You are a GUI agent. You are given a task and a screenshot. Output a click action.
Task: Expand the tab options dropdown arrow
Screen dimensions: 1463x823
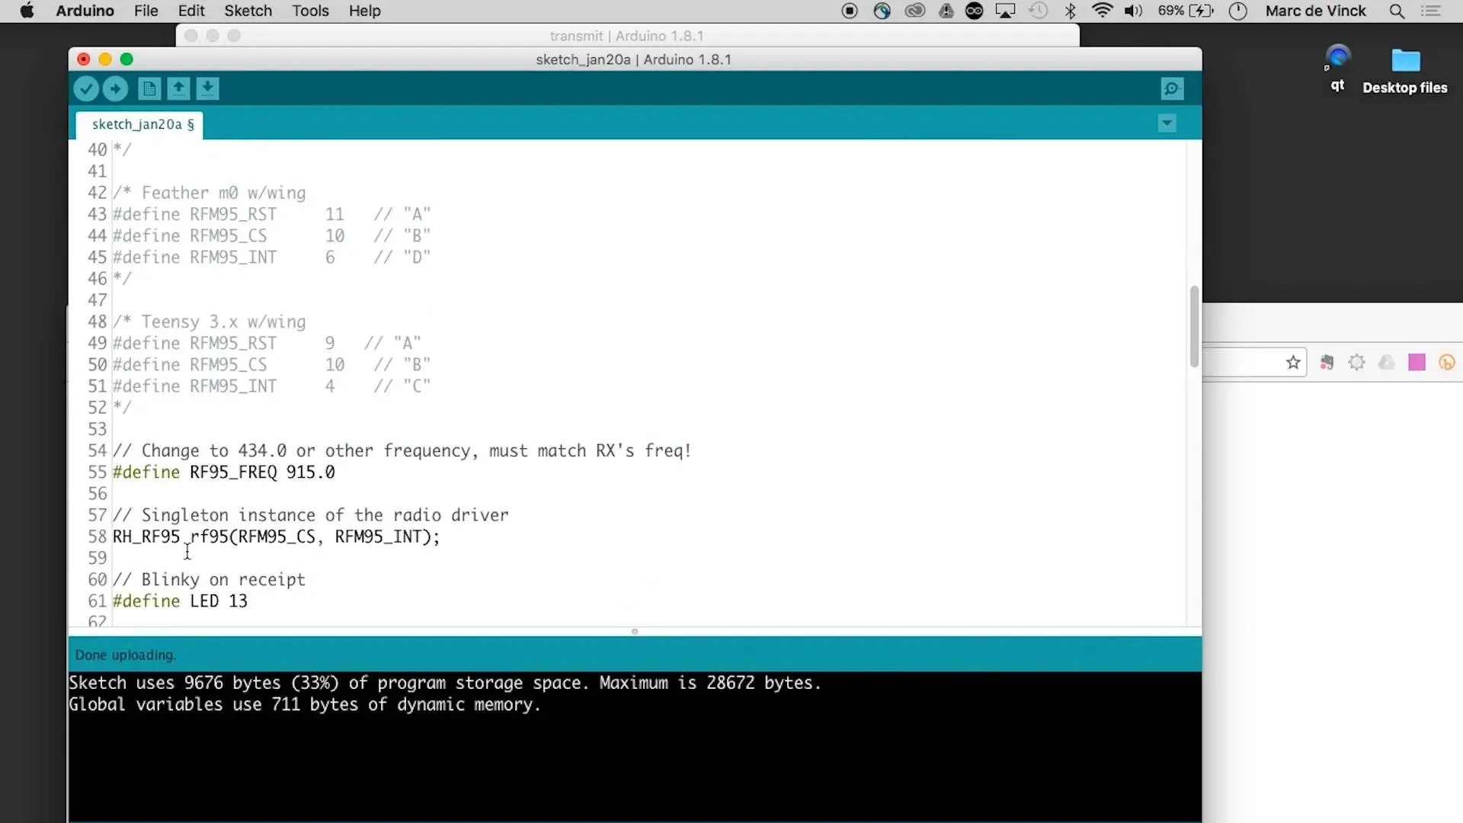click(1167, 123)
